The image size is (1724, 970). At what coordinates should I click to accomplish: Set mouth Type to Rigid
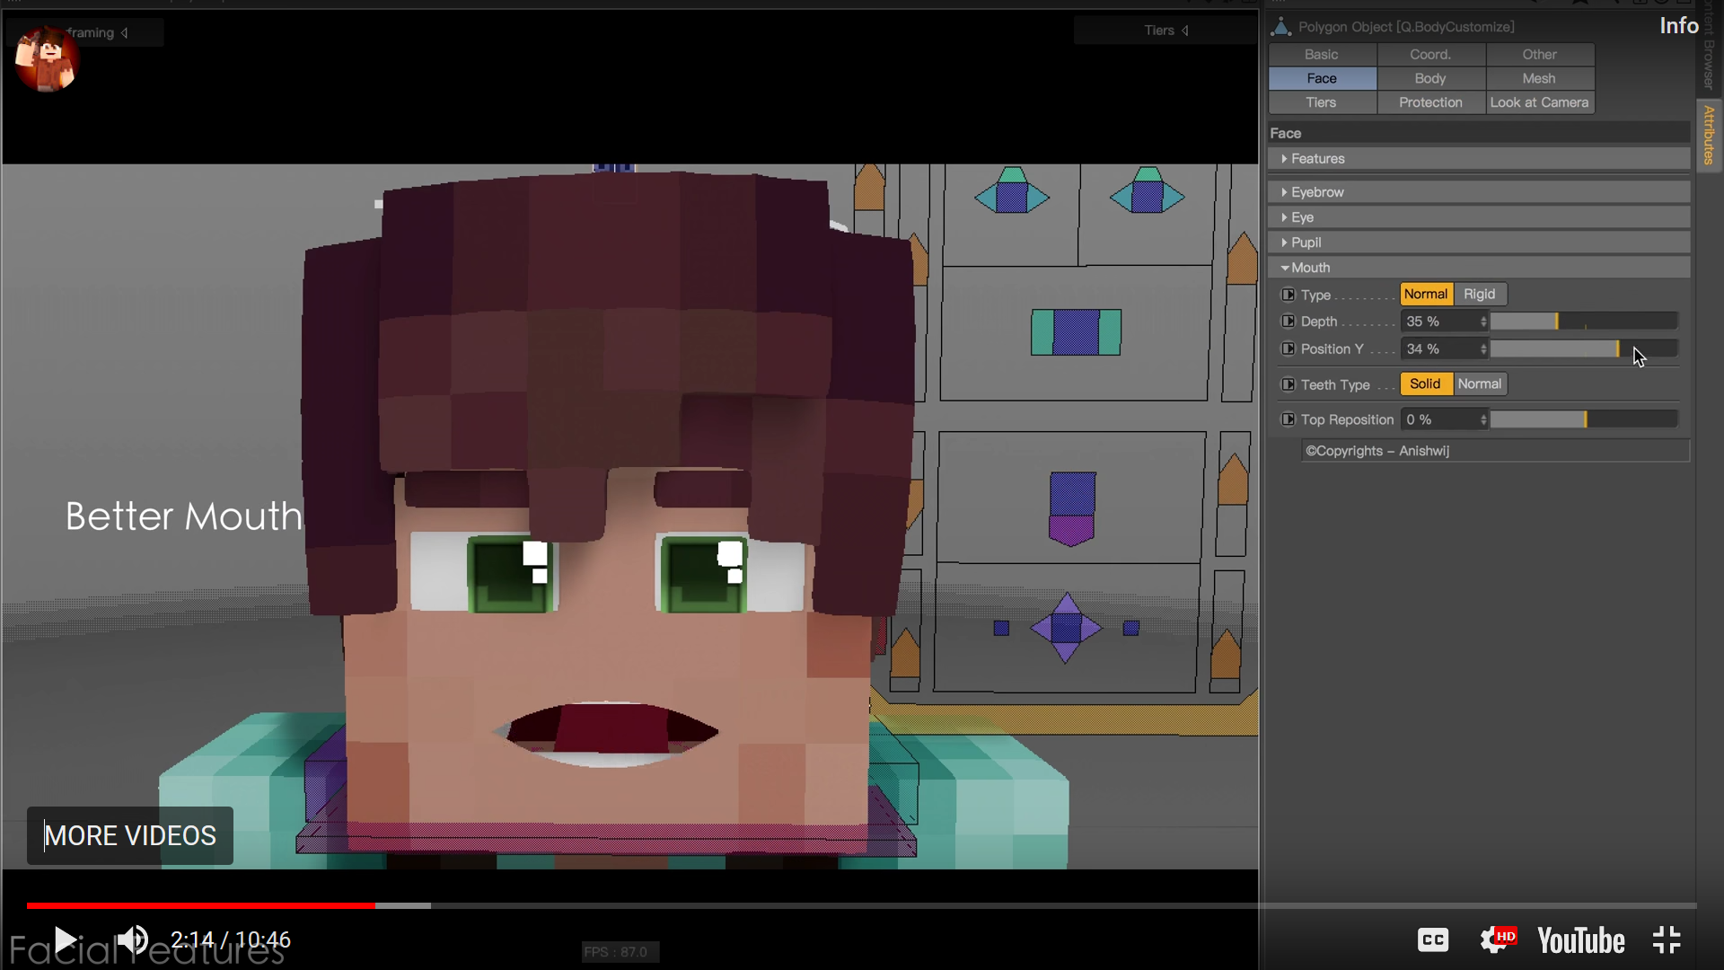[1480, 294]
